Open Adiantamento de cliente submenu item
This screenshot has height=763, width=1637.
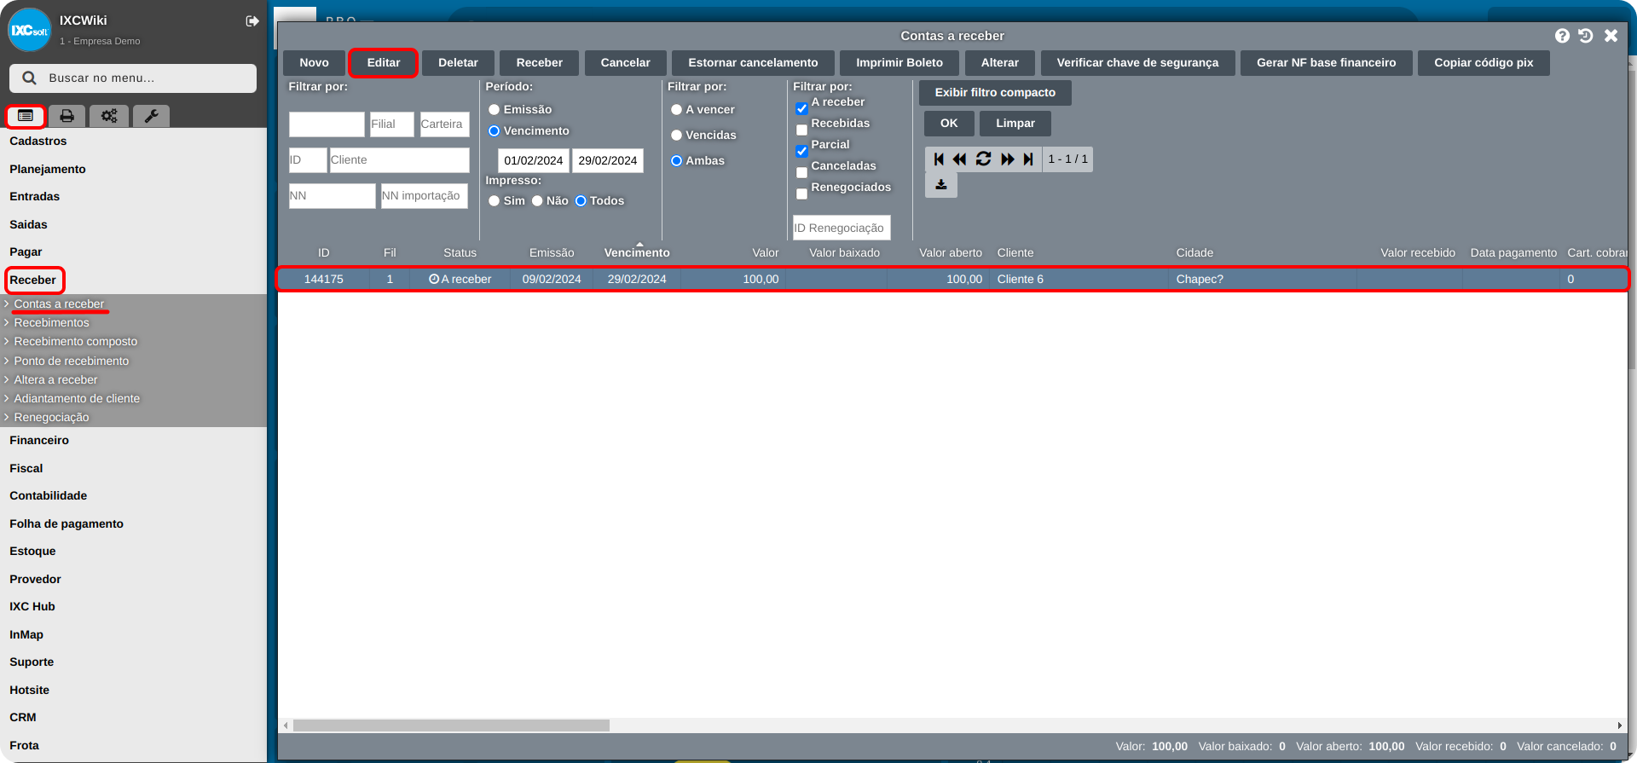pyautogui.click(x=77, y=399)
